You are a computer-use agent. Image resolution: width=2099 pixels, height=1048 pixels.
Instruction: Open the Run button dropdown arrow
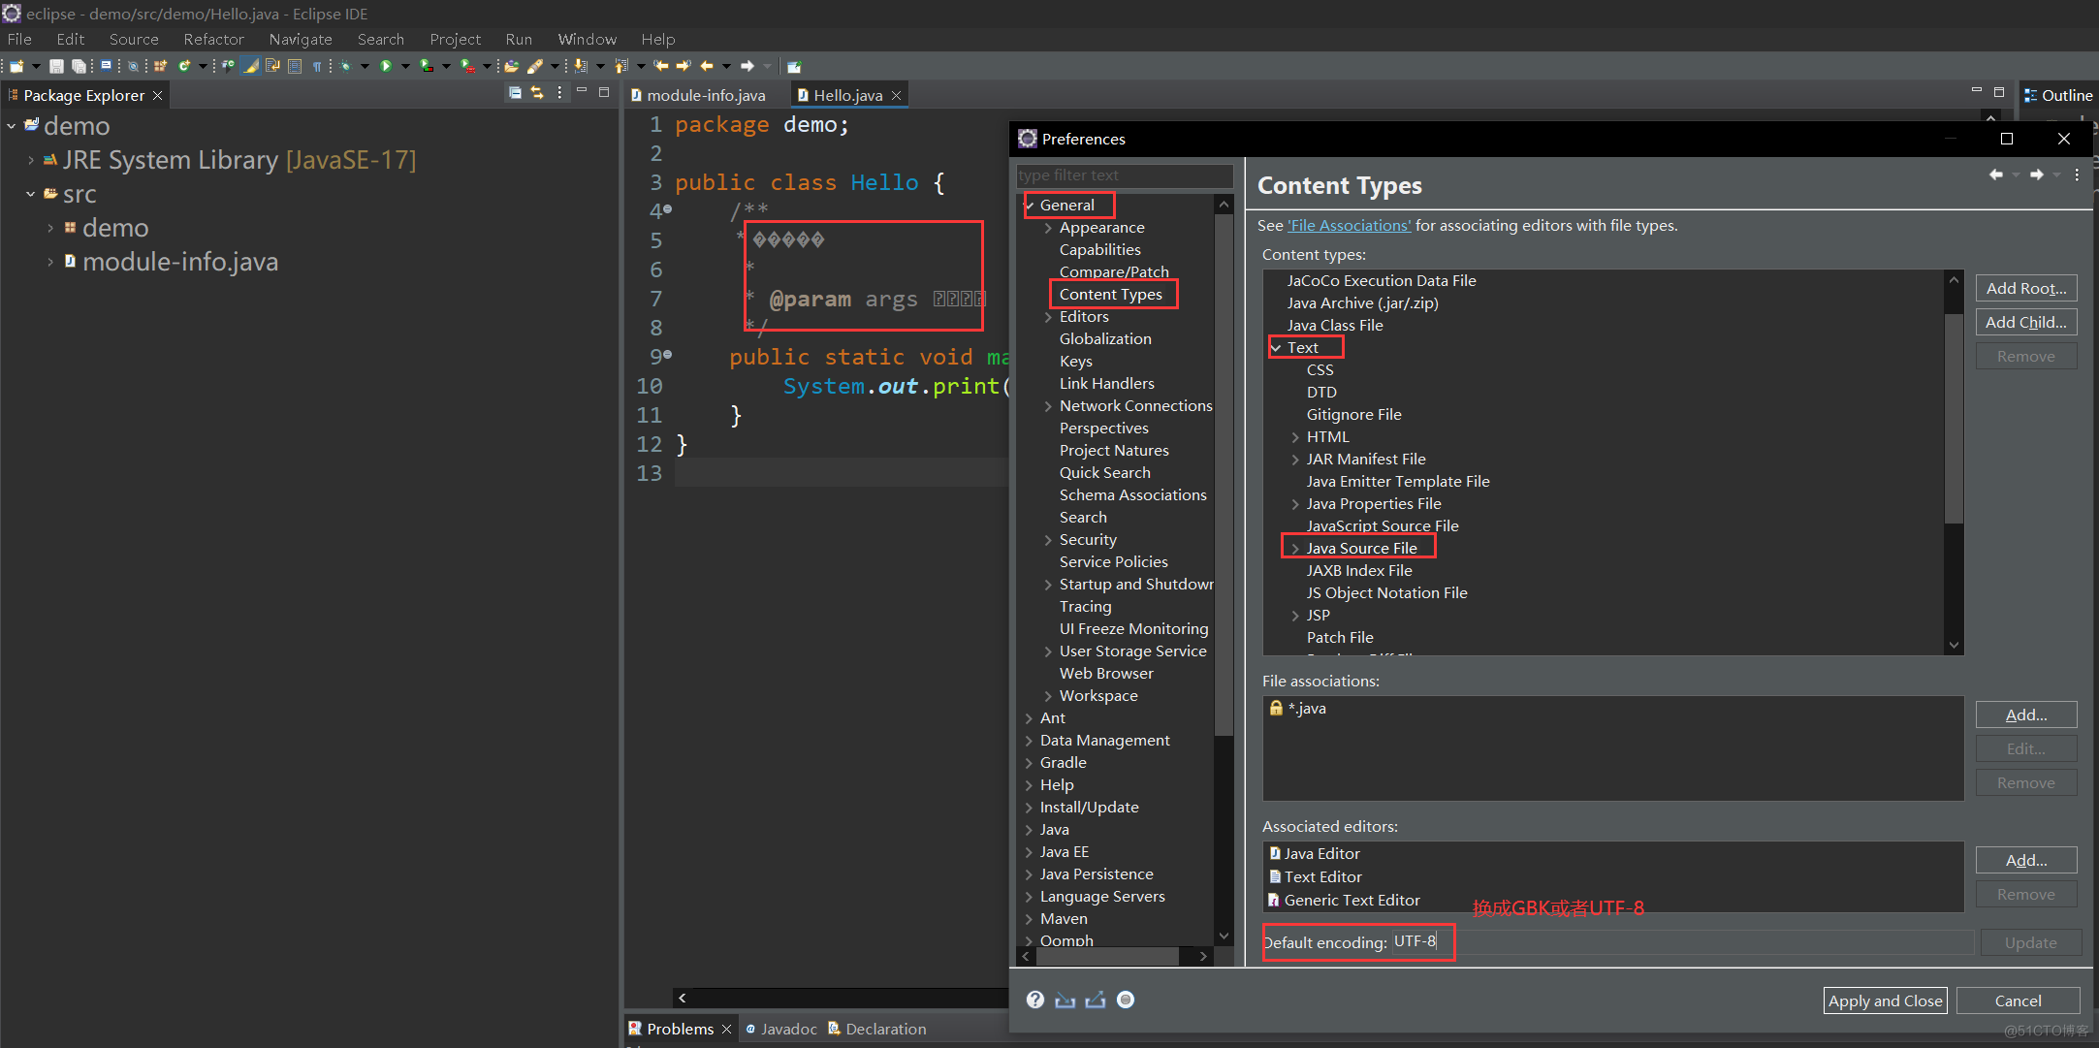pos(405,66)
